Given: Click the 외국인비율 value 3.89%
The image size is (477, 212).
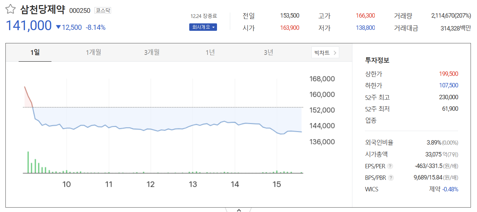Looking at the screenshot, I should [434, 143].
